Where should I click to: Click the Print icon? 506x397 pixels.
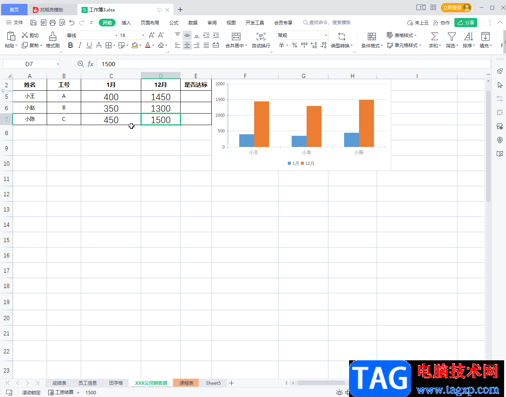point(53,23)
